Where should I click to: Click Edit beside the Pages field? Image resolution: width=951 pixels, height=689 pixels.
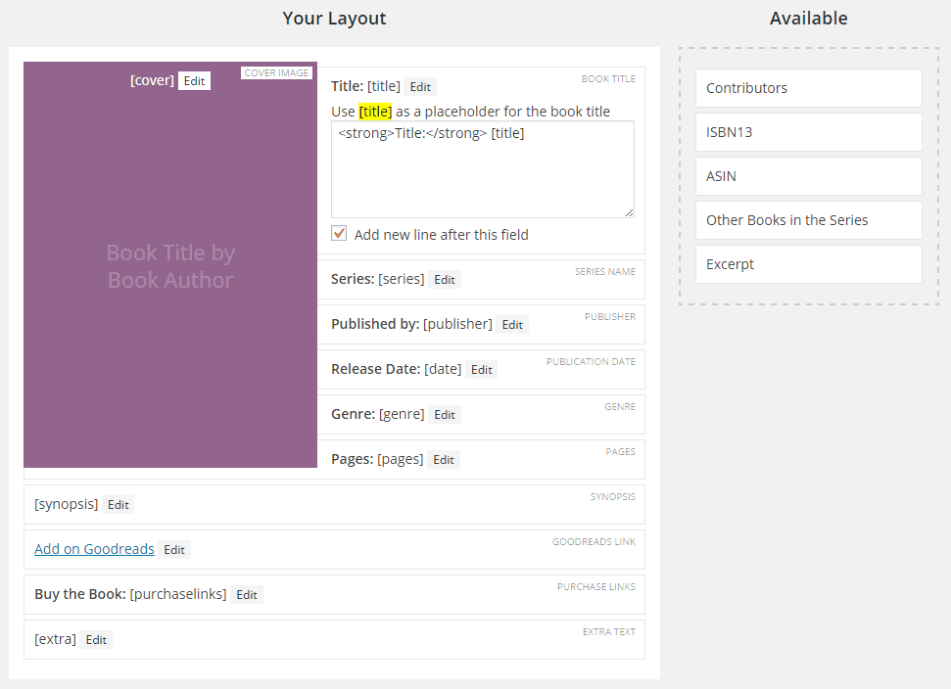click(x=444, y=459)
